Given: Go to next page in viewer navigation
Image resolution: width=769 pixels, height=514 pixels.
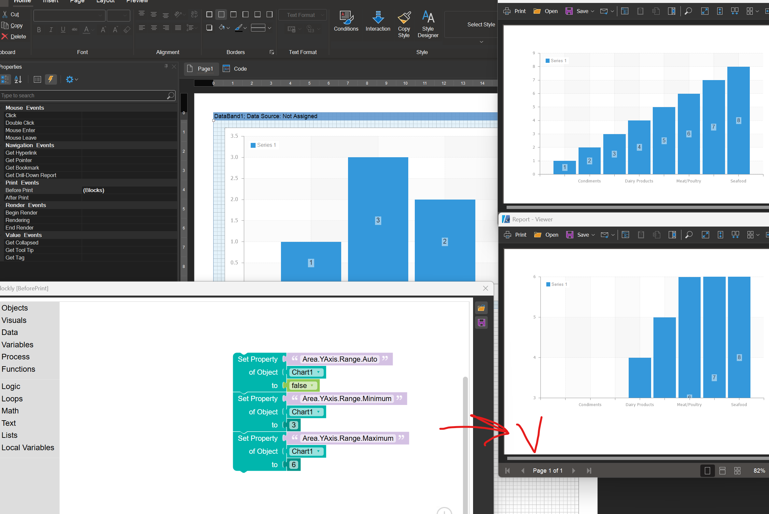Looking at the screenshot, I should point(573,471).
